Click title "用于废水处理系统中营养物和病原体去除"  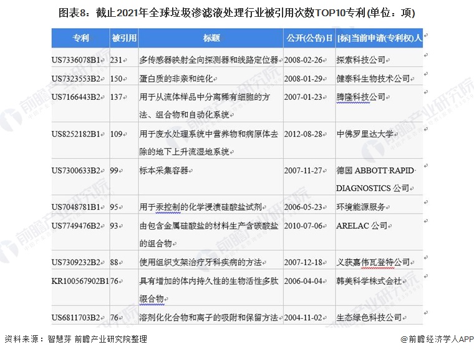click(208, 143)
